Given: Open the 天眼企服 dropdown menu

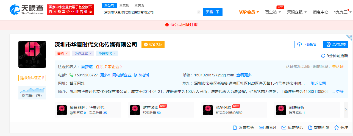Looking at the screenshot, I should click(x=297, y=12).
